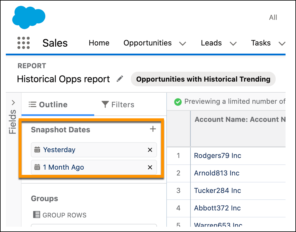The width and height of the screenshot is (296, 232).
Task: Edit report name with pencil icon
Action: 120,79
